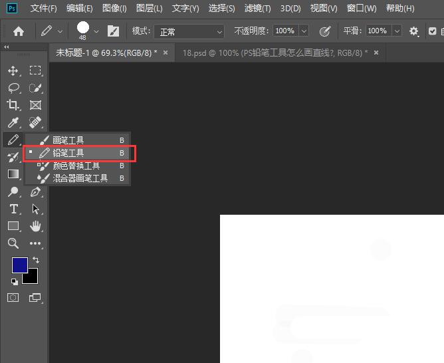The height and width of the screenshot is (363, 444).
Task: Close the 18.psd document tab
Action: tap(376, 53)
